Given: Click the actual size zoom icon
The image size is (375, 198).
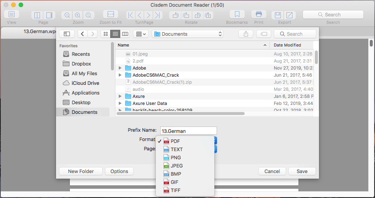Looking at the screenshot, I should coord(88,15).
